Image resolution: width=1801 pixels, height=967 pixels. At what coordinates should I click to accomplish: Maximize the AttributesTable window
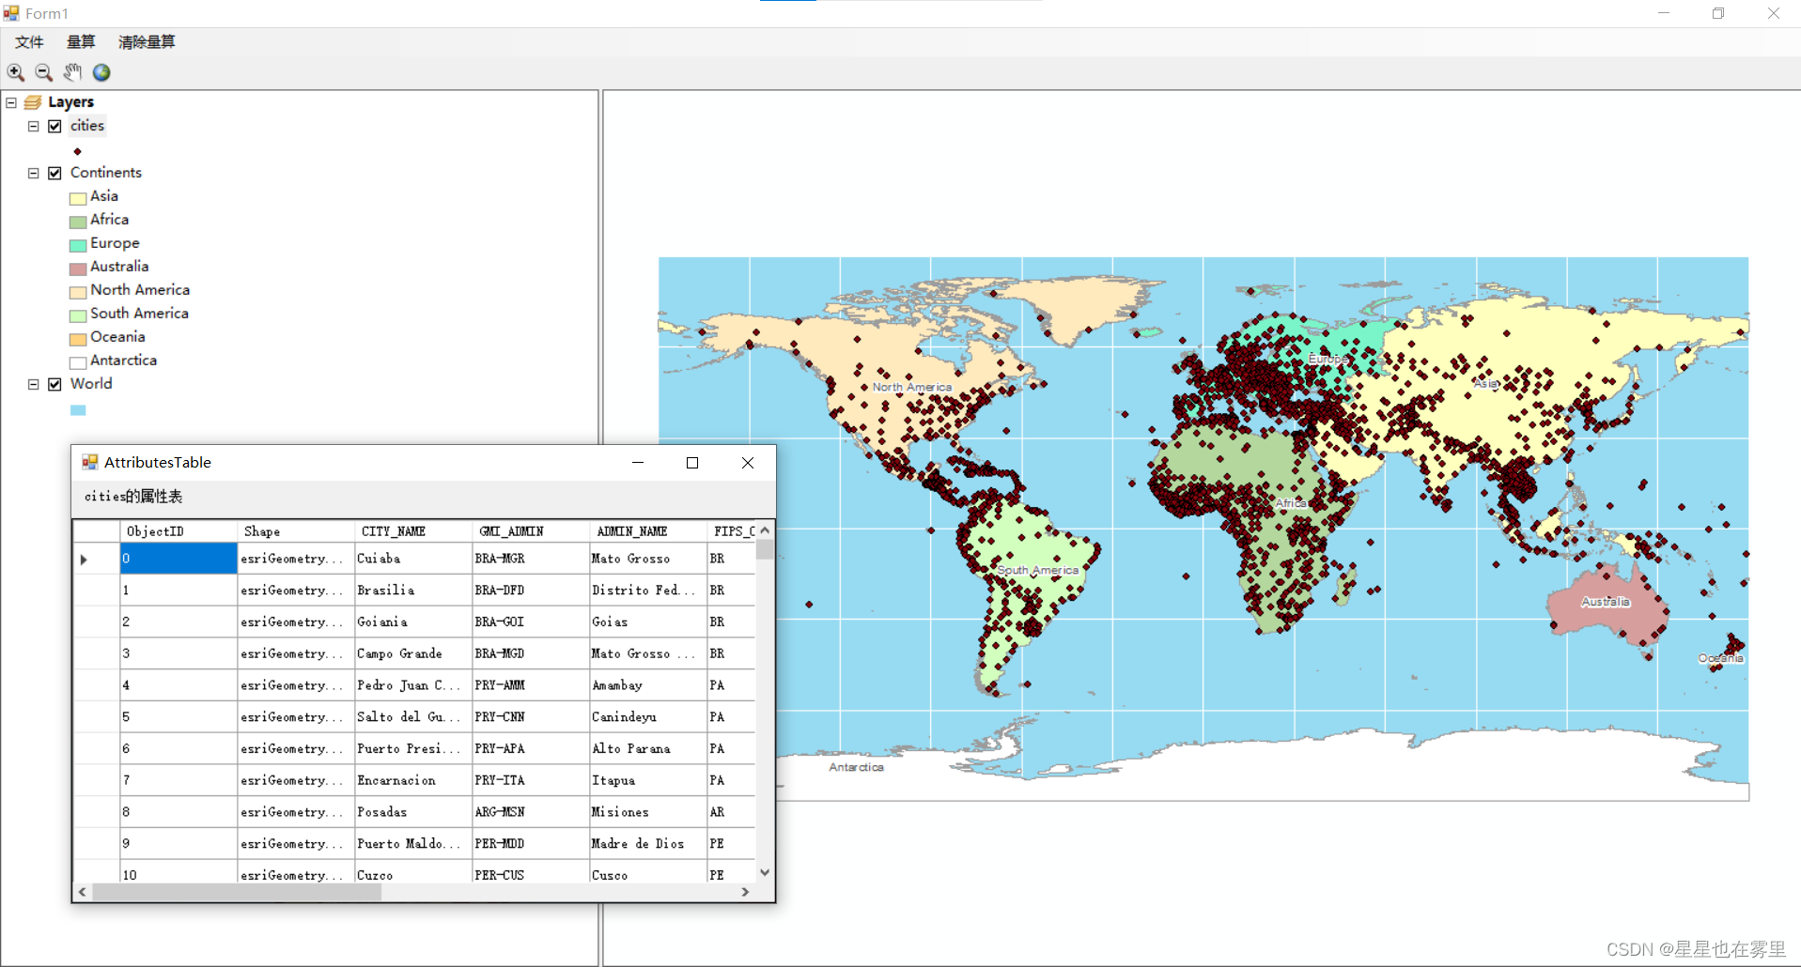click(692, 462)
